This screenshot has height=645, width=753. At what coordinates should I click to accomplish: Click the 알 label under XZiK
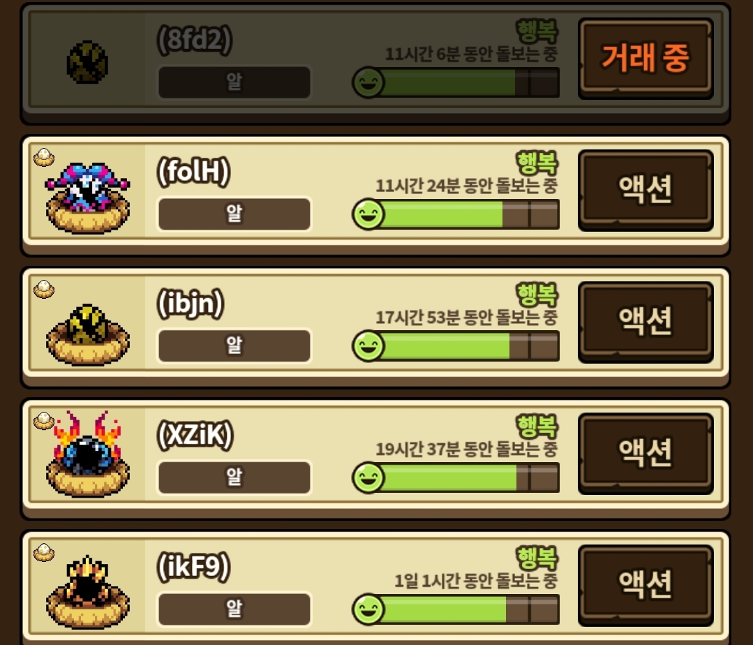[x=234, y=477]
